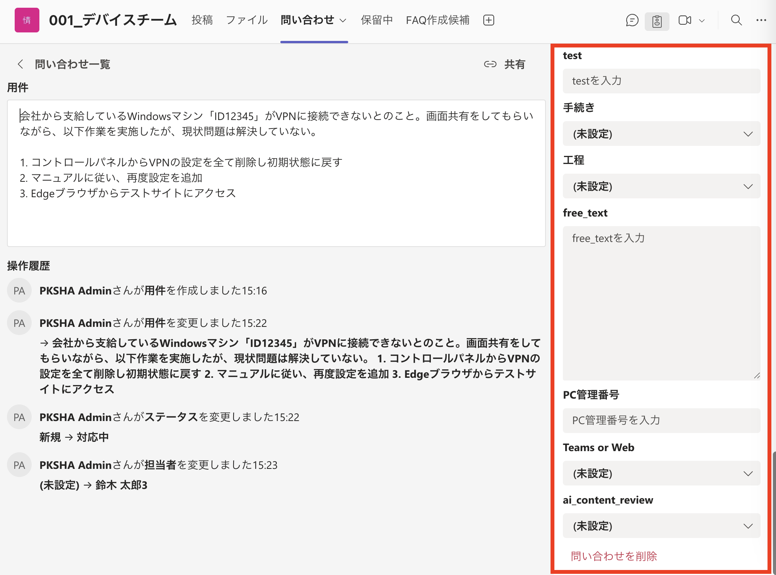Focus the test input field

coord(661,81)
